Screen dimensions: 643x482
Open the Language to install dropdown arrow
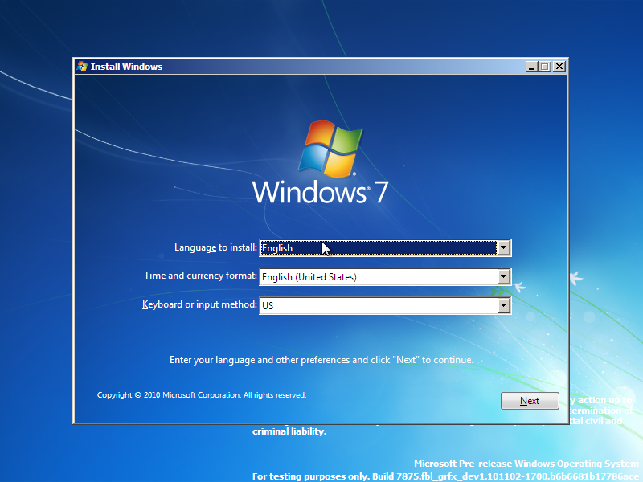coord(504,247)
